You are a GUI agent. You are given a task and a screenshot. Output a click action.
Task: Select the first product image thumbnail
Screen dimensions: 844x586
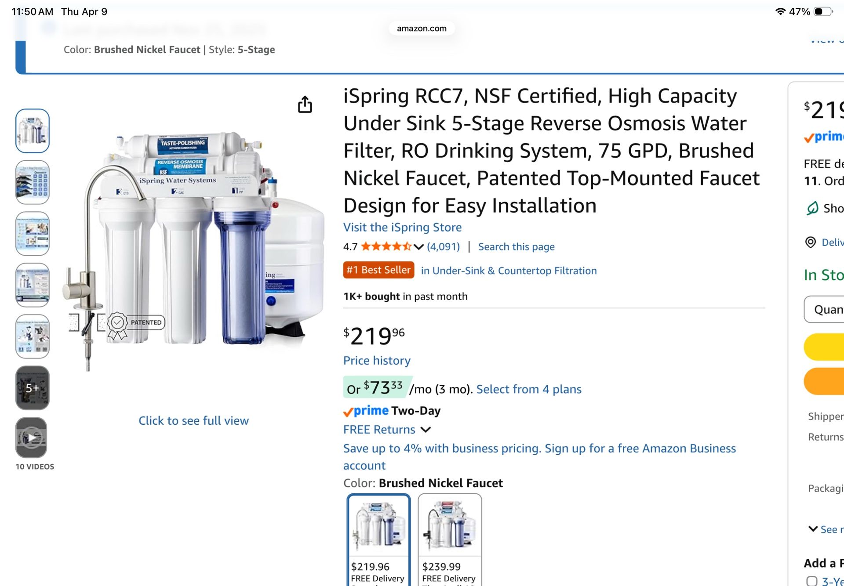pyautogui.click(x=32, y=131)
